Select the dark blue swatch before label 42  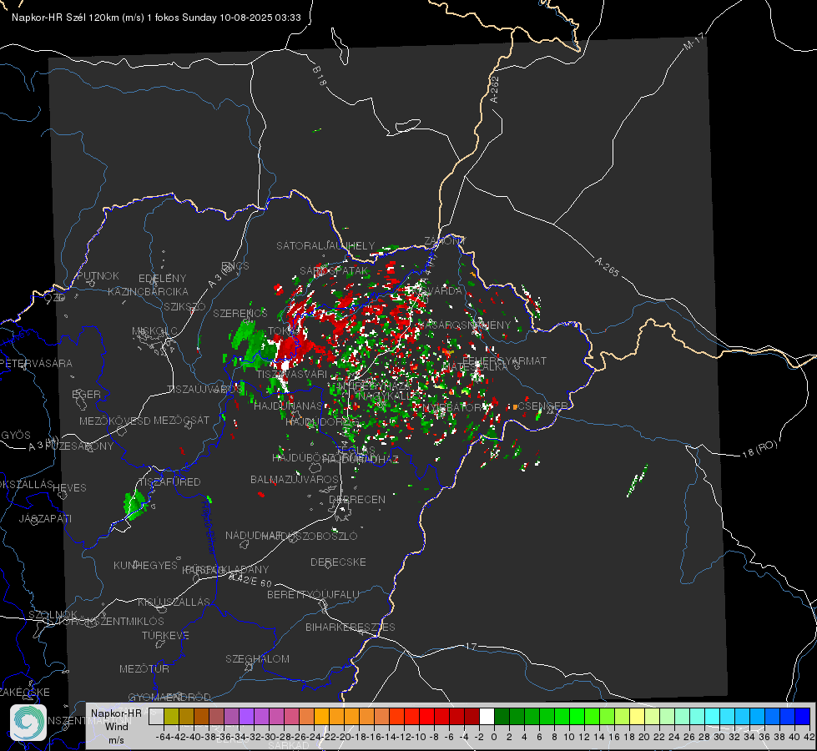tap(803, 716)
